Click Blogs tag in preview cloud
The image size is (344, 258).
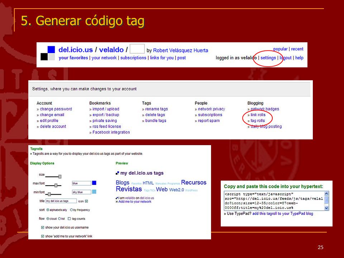point(123,182)
